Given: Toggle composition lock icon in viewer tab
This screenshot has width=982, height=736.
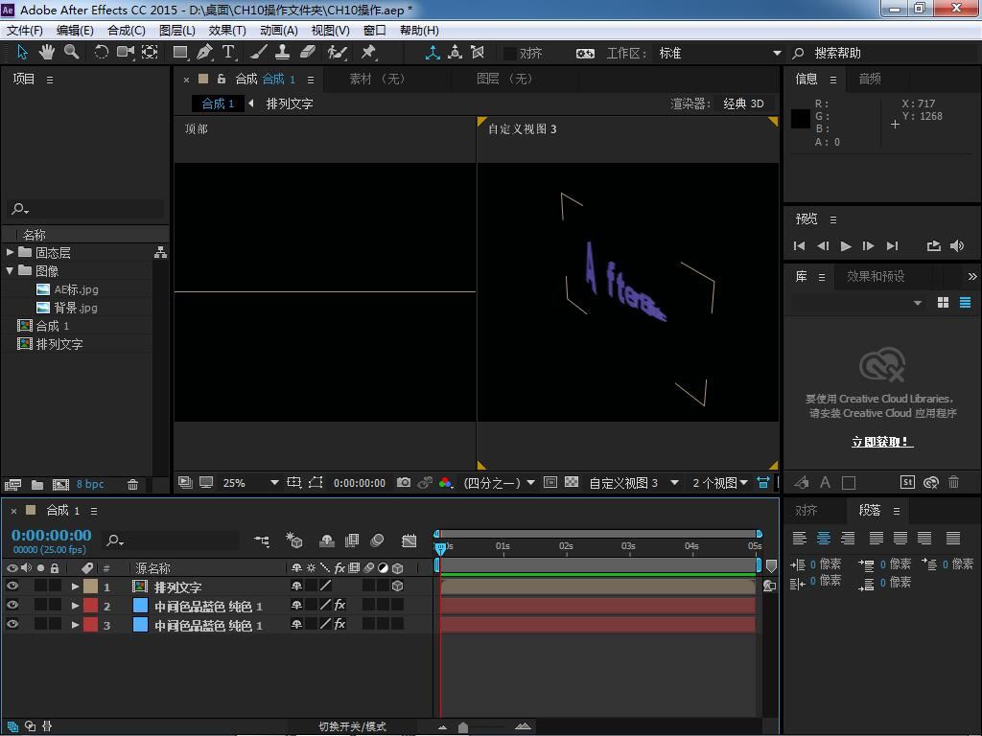Looking at the screenshot, I should (222, 79).
